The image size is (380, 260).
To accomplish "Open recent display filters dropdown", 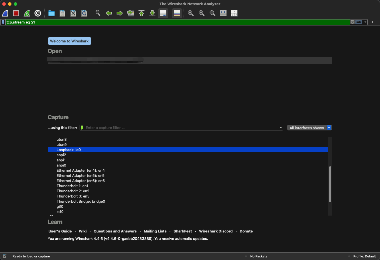I will (365, 22).
